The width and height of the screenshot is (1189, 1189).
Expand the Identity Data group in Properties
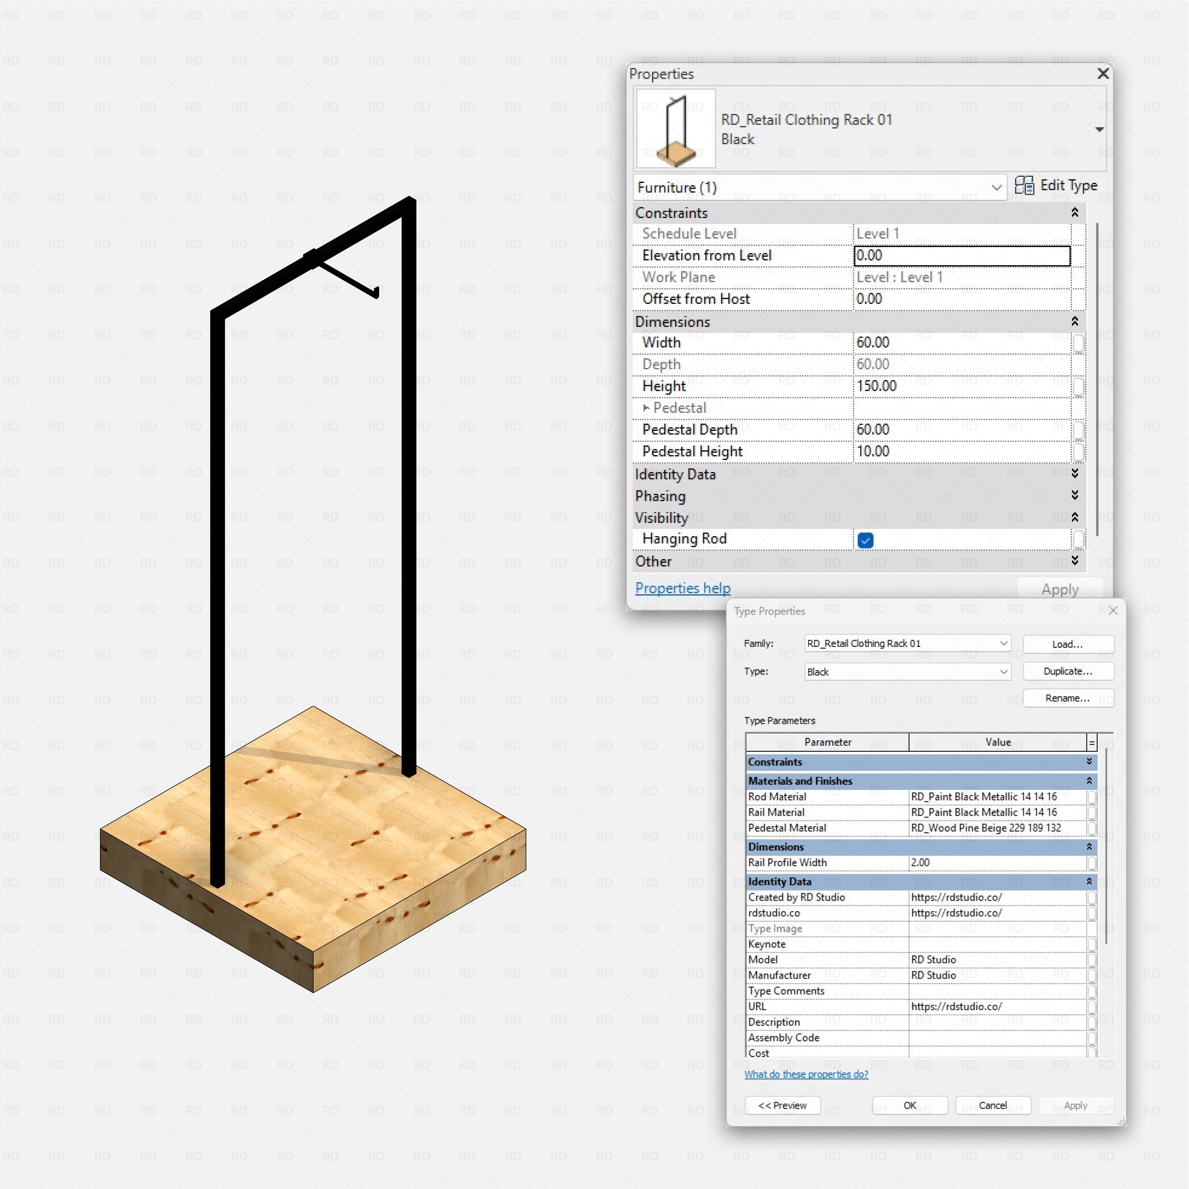(x=1075, y=473)
